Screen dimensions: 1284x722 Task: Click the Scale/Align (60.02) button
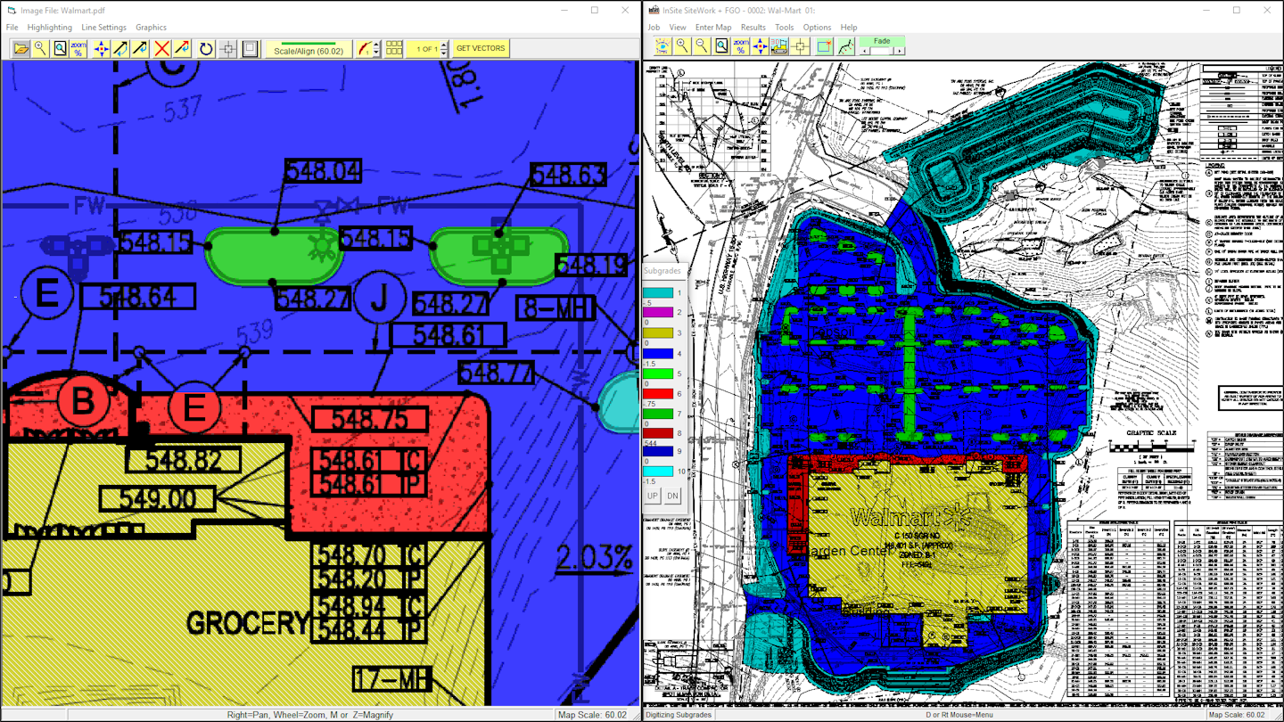click(x=309, y=49)
